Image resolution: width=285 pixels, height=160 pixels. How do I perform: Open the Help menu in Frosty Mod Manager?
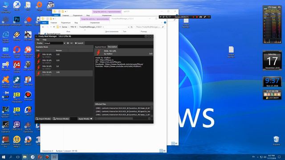coord(45,40)
